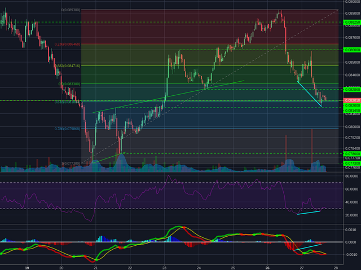This screenshot has height=270, width=361.
Task: Click date 27 on the time axis
Action: pyautogui.click(x=302, y=268)
